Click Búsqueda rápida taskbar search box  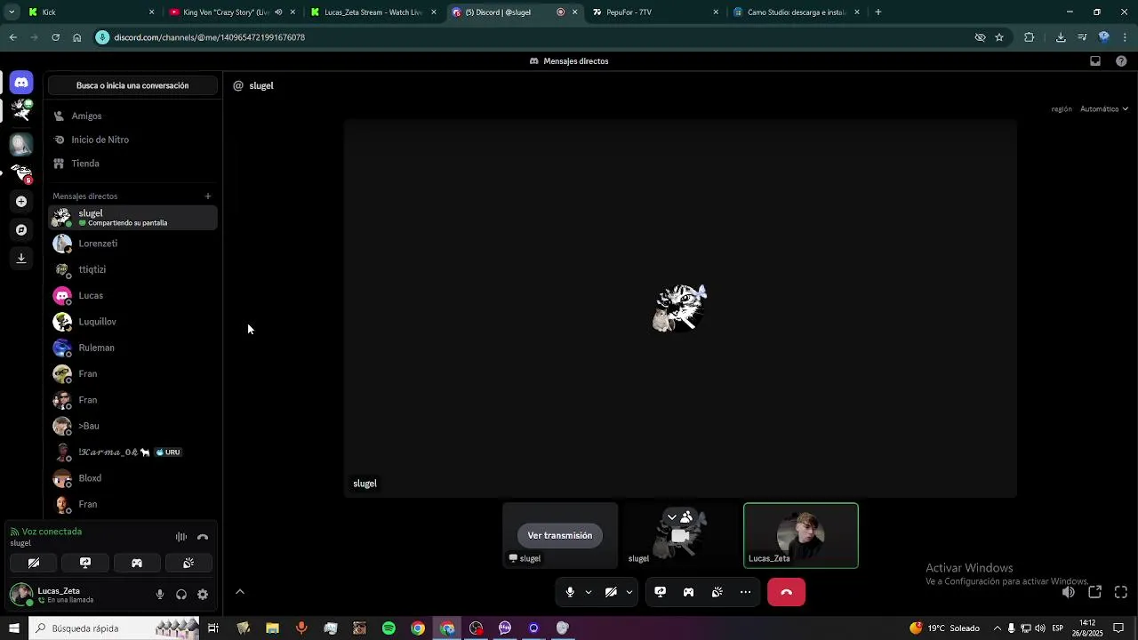point(116,628)
